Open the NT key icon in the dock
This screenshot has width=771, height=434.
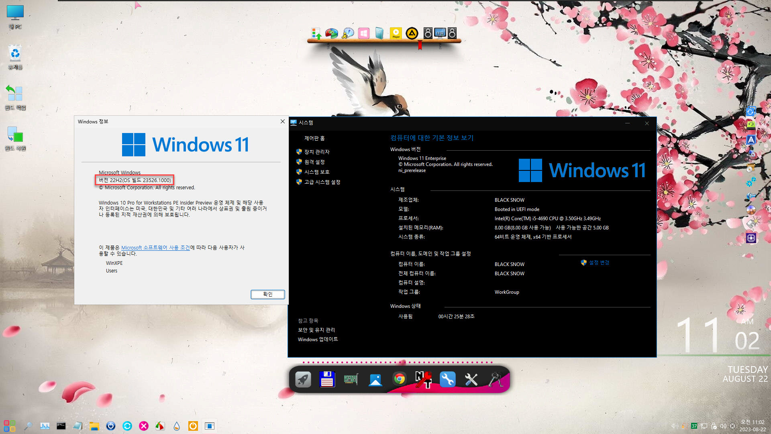click(x=423, y=379)
